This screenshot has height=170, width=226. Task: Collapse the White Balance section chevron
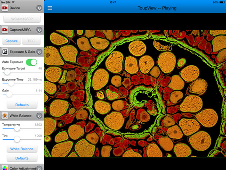tap(39, 116)
